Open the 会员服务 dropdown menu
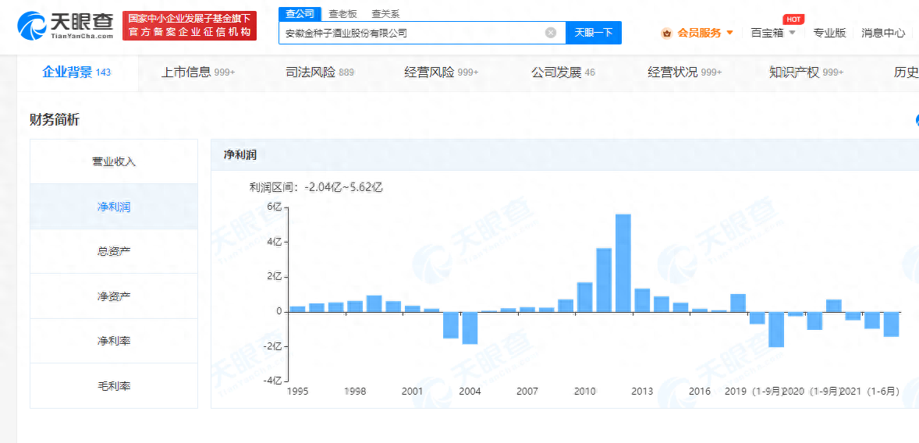Viewport: 919px width, 443px height. [699, 33]
